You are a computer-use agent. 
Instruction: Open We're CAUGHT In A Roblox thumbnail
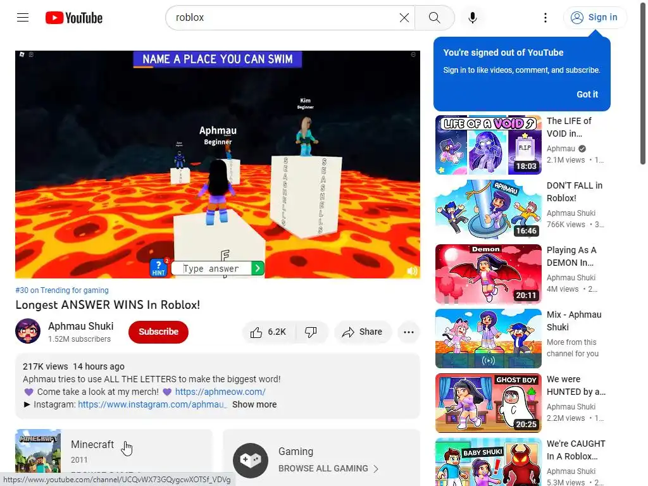click(488, 462)
